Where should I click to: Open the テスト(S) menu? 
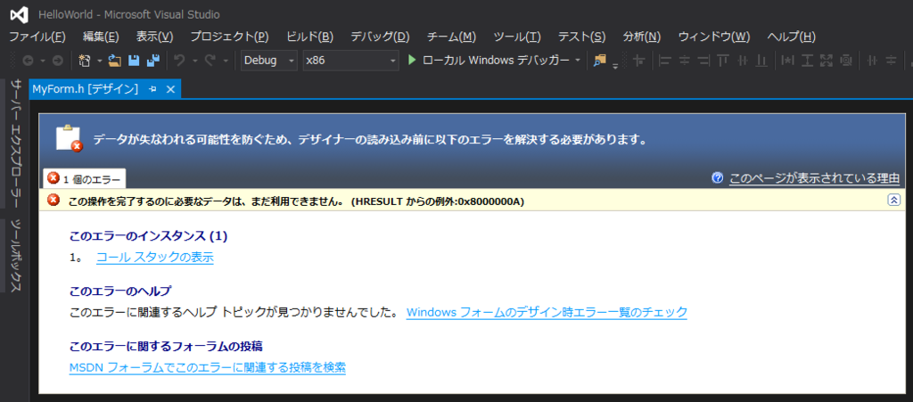tap(582, 37)
